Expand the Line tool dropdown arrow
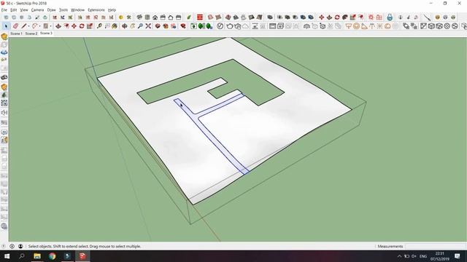467x262 pixels. (x=28, y=26)
